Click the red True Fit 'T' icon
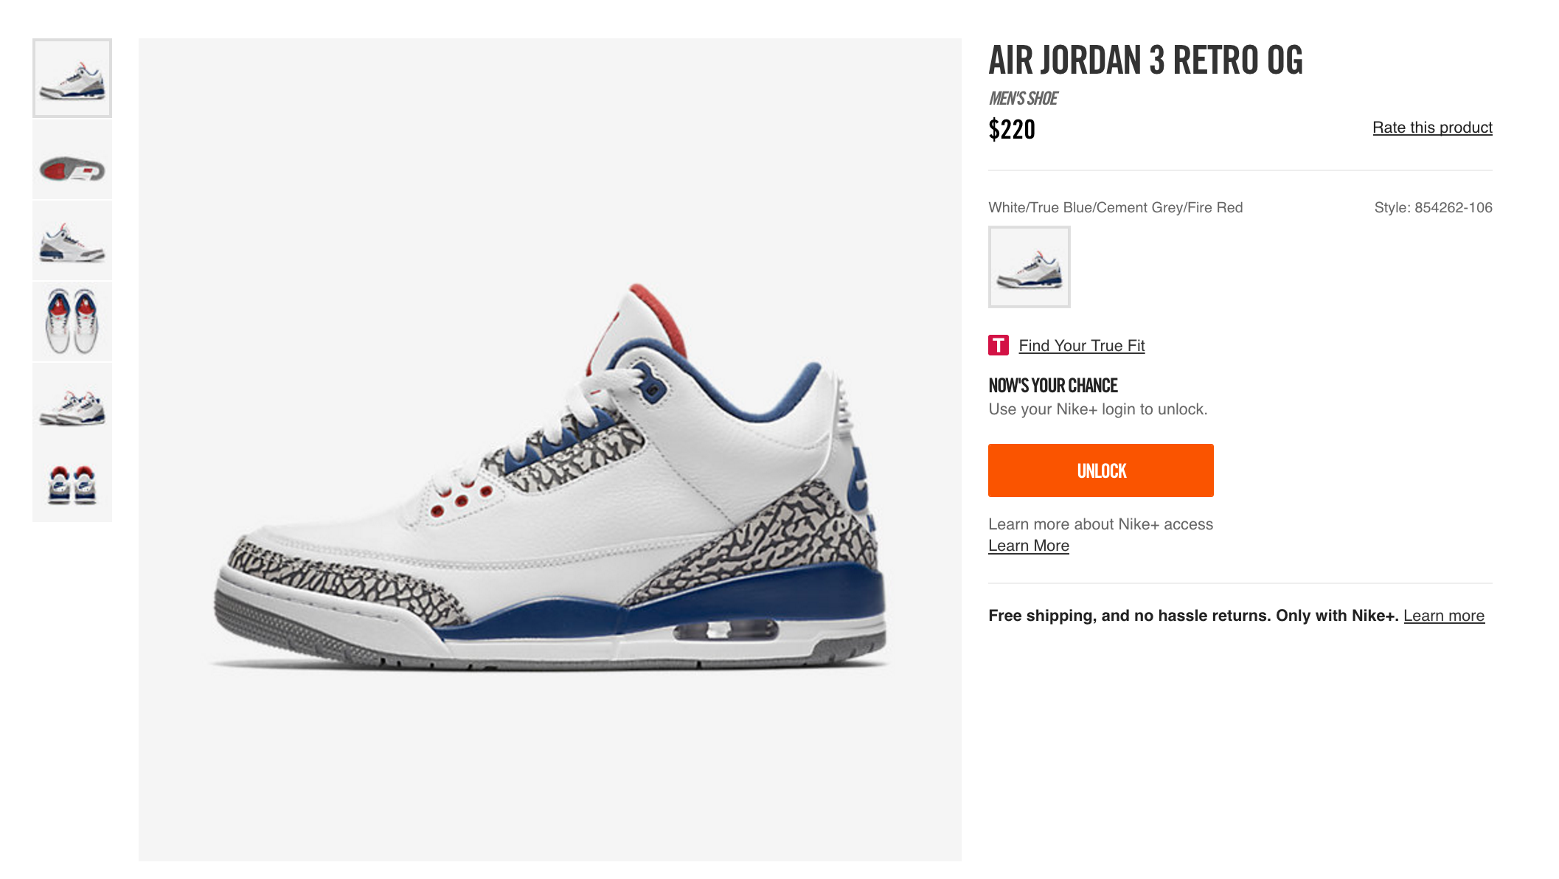The width and height of the screenshot is (1559, 879). [999, 345]
